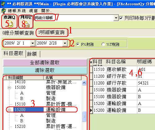Click the grid header corner arrow
The image size is (155, 130).
(x=91, y=62)
